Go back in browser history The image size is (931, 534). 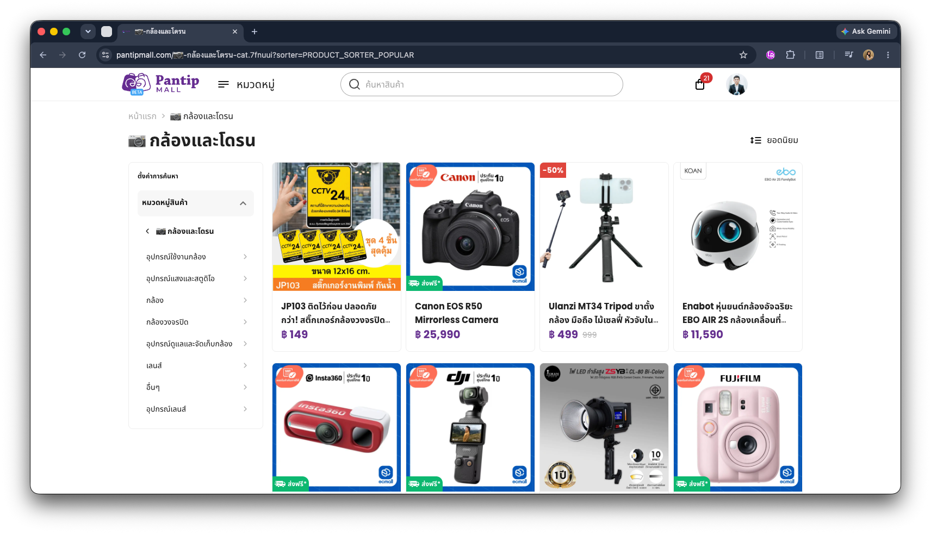pos(43,55)
